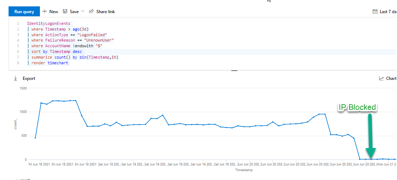
Task: Click the "UnknownUser" string in line 4
Action: [99, 40]
